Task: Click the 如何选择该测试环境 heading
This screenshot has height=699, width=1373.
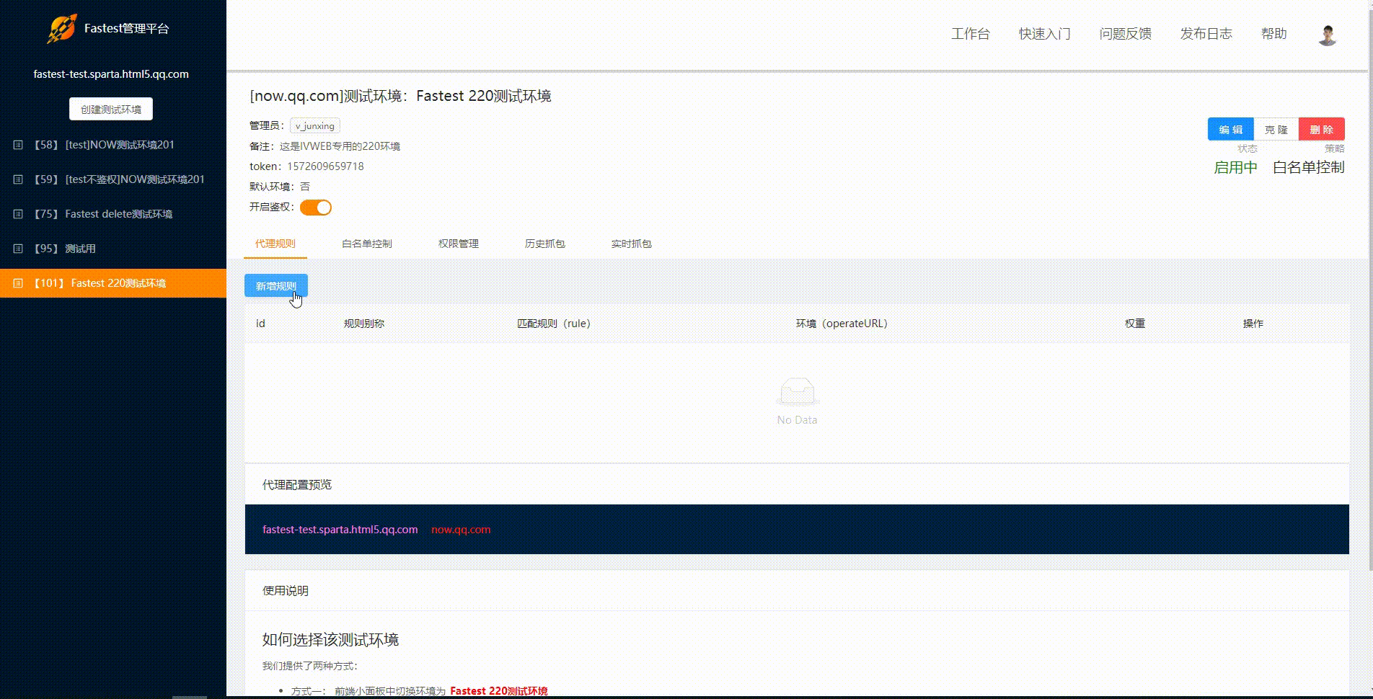Action: (330, 640)
